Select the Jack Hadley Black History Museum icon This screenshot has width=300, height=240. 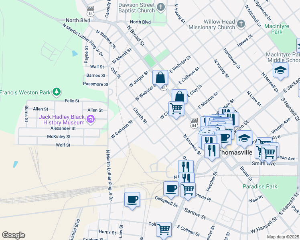coord(90,119)
